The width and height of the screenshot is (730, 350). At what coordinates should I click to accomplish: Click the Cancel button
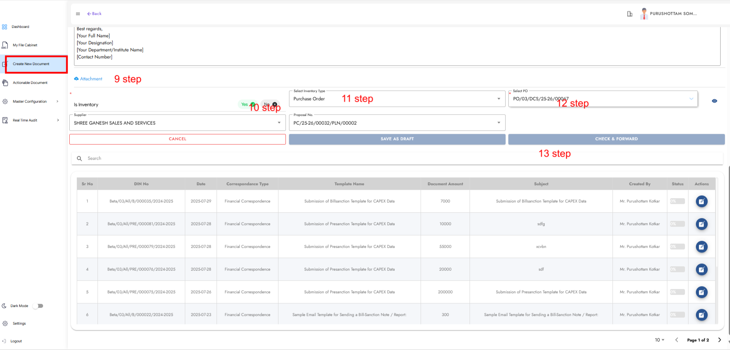(x=177, y=139)
